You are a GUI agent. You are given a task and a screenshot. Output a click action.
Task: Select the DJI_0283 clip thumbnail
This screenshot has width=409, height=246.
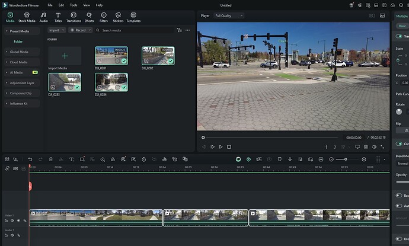coord(65,82)
